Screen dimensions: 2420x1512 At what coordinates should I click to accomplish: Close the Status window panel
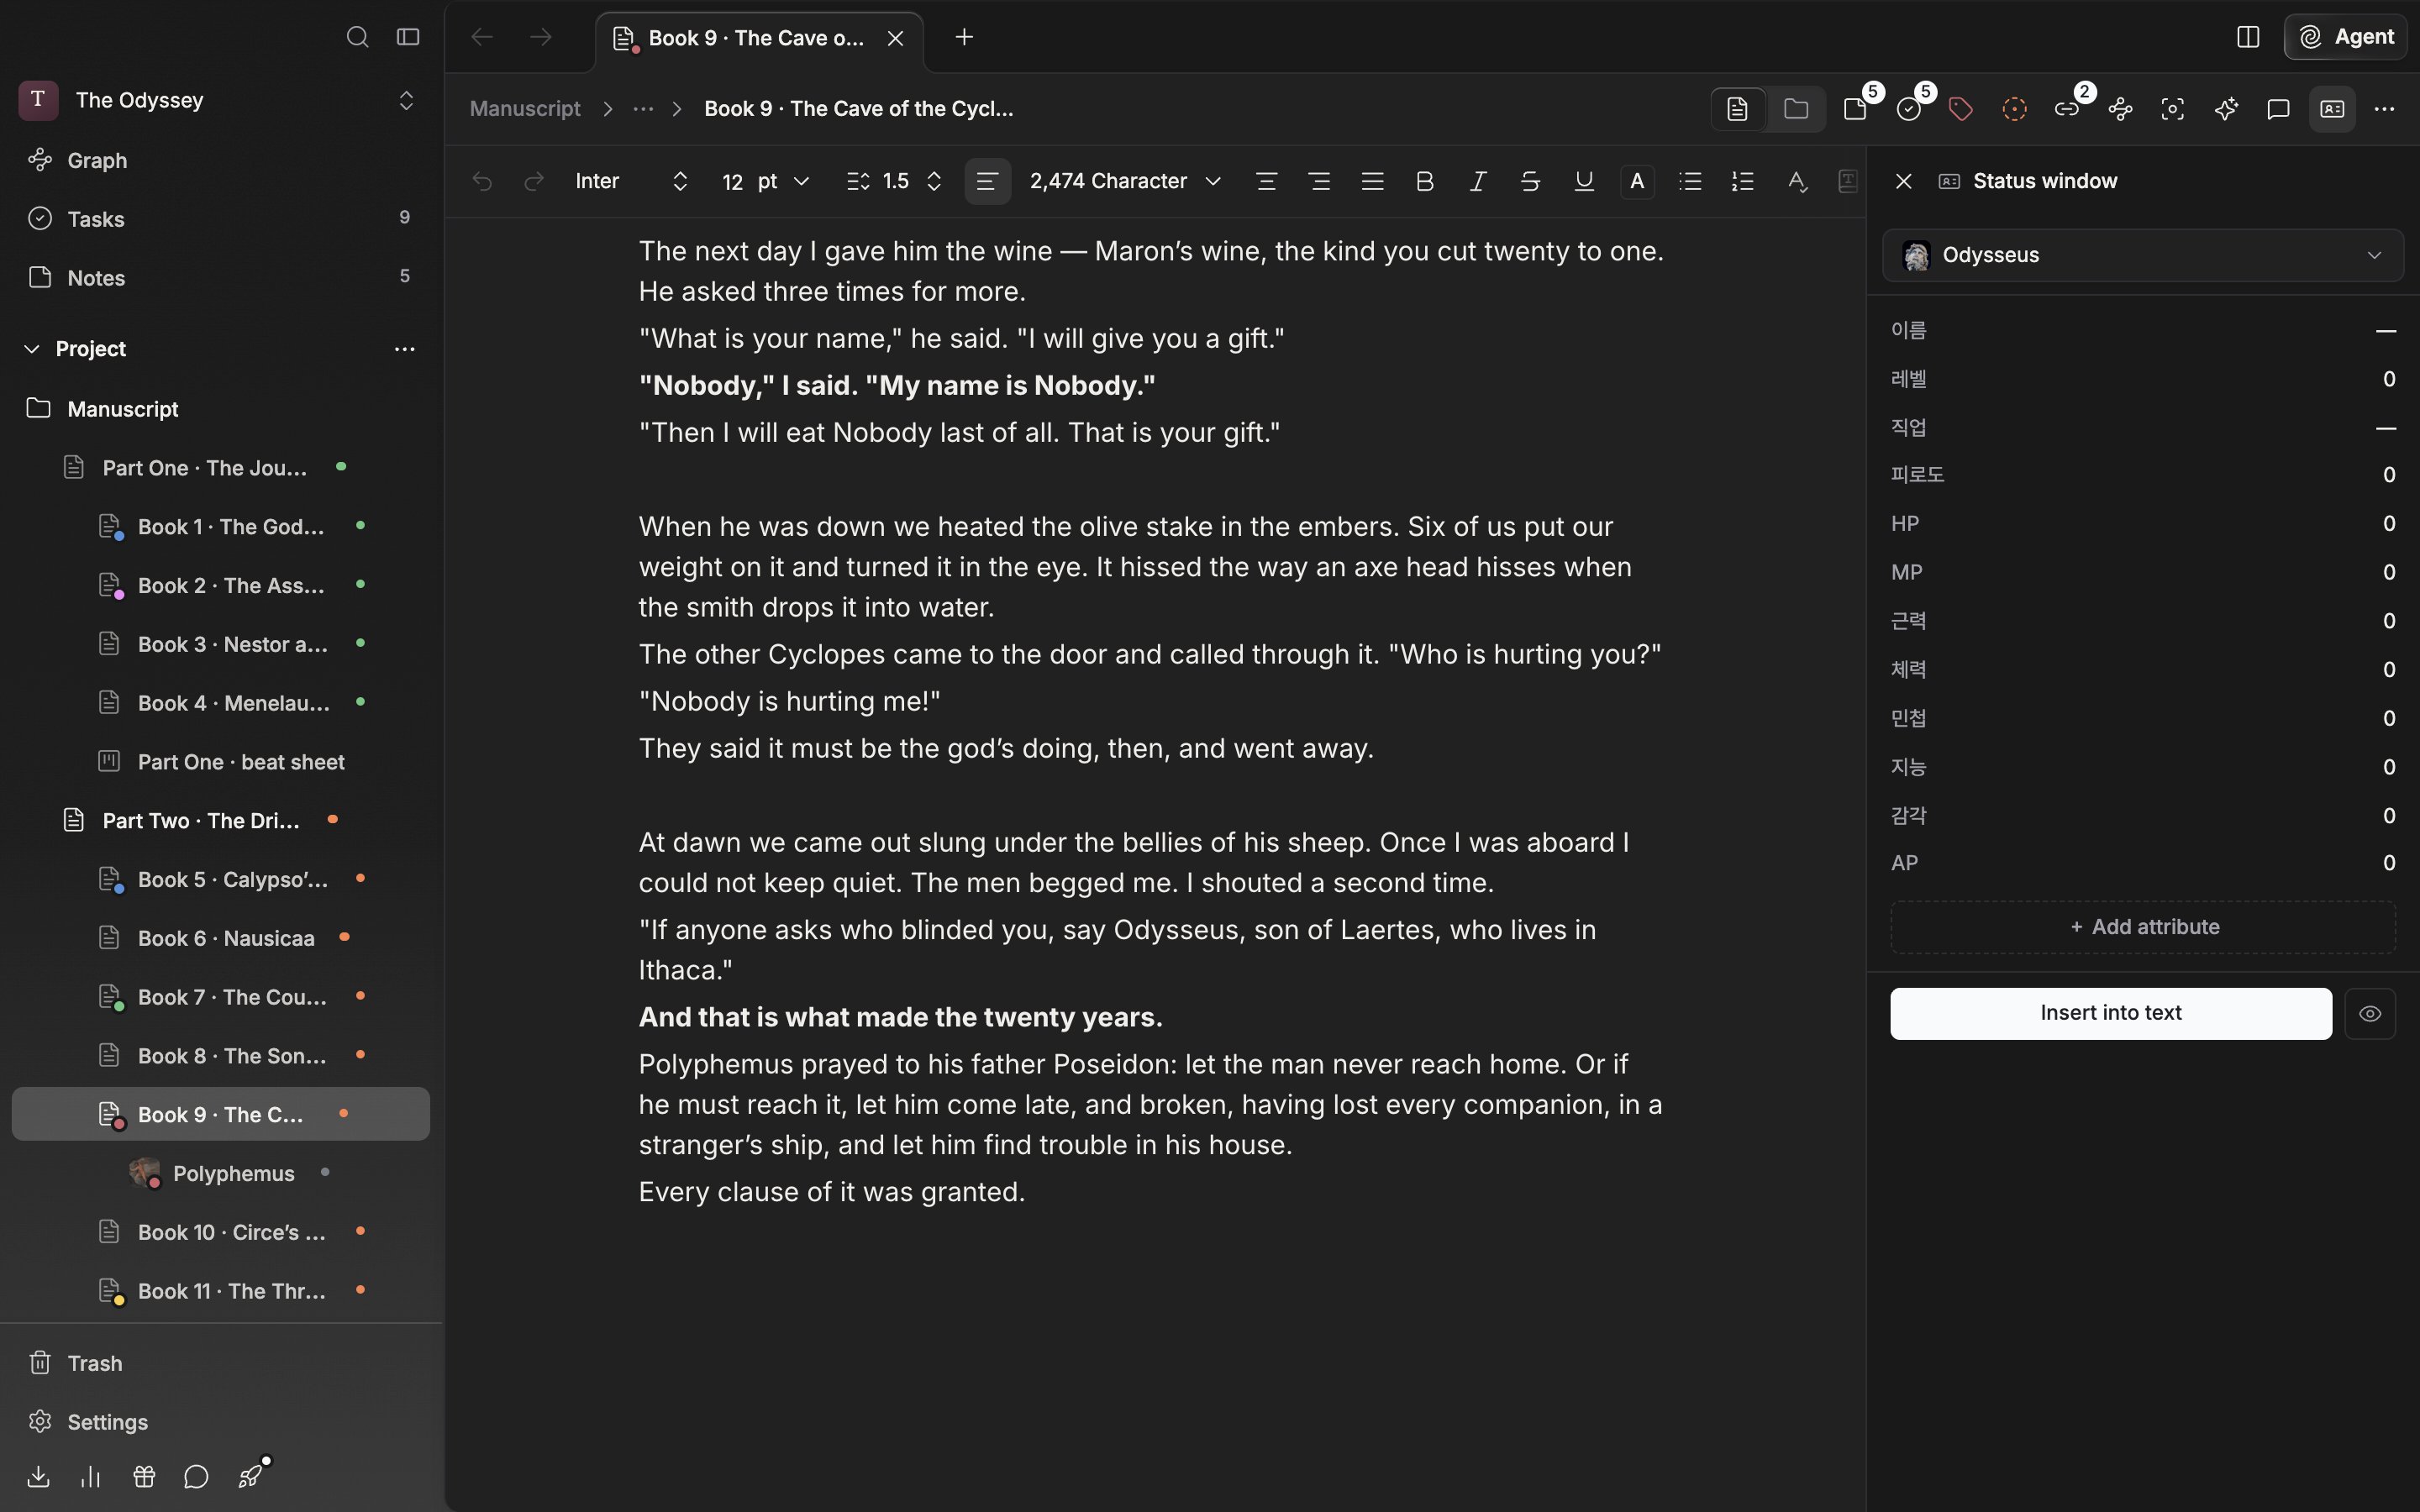coord(1904,181)
